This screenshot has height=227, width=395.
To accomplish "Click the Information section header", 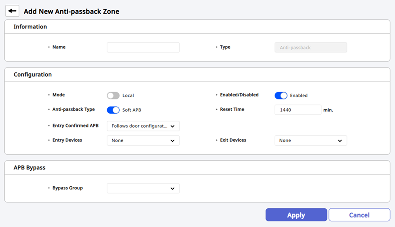I will point(30,27).
